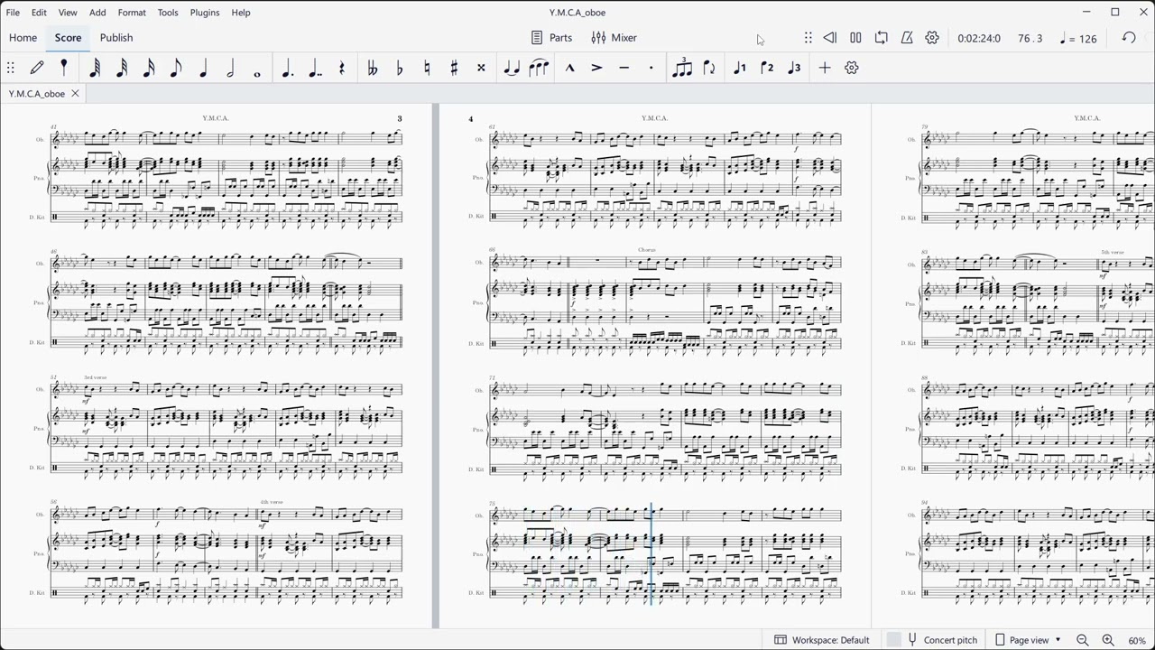The height and width of the screenshot is (650, 1155).
Task: Zoom out of the score
Action: click(1083, 640)
